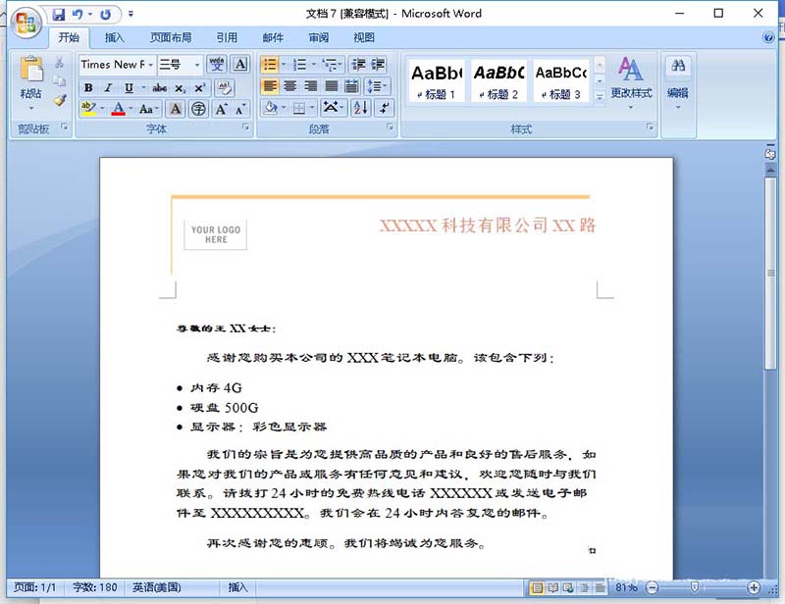785x604 pixels.
Task: Click the 字数: 180 word count
Action: [x=95, y=587]
